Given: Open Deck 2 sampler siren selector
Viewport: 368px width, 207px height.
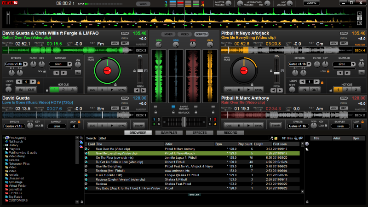Looking at the screenshot, I should click(x=340, y=126).
